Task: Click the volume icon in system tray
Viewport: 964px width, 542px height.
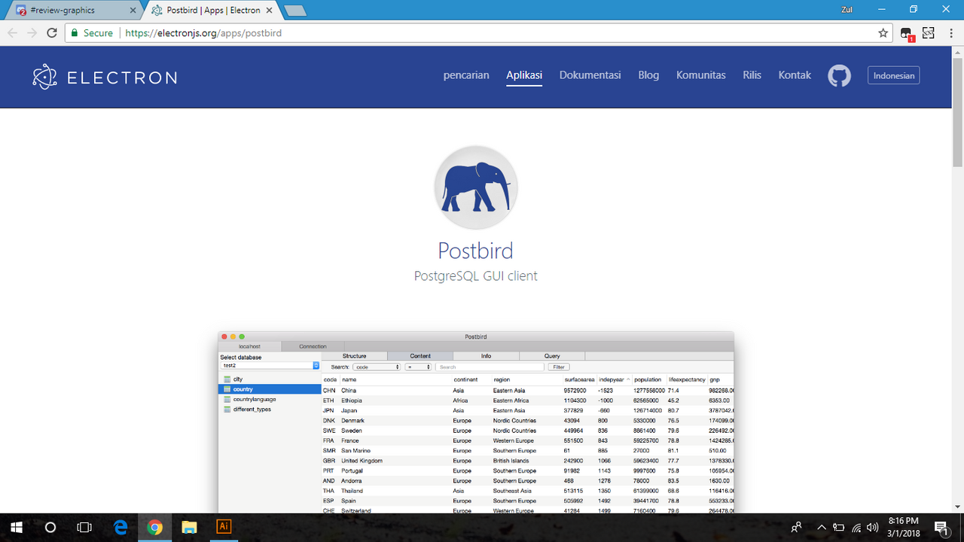Action: click(x=873, y=527)
